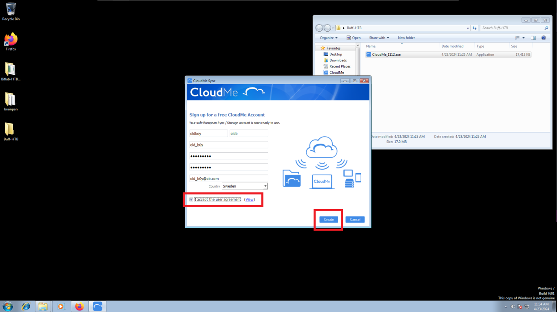
Task: Open the Share with menu
Action: click(379, 38)
